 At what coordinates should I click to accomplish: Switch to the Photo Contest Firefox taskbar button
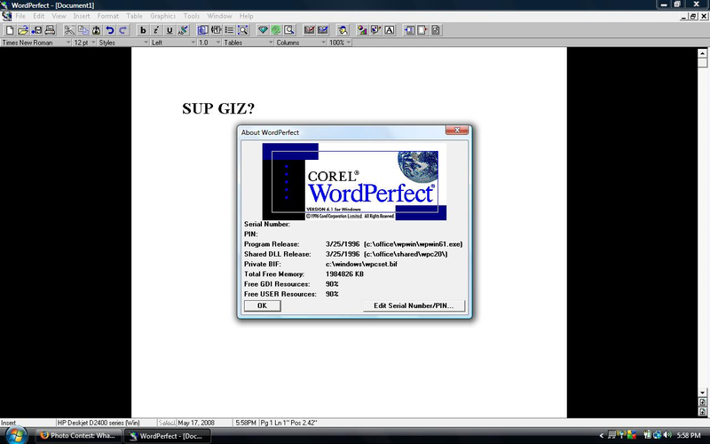(x=78, y=436)
